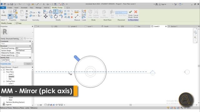The image size is (200, 112).
Task: Select Legends in Project Browser
Action: 8,105
